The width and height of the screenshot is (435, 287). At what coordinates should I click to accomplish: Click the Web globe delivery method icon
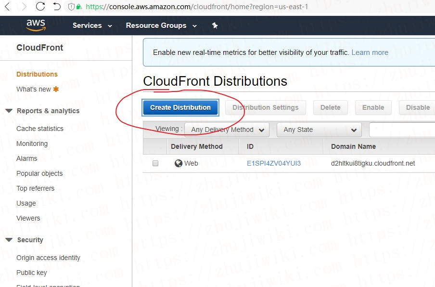(x=178, y=163)
